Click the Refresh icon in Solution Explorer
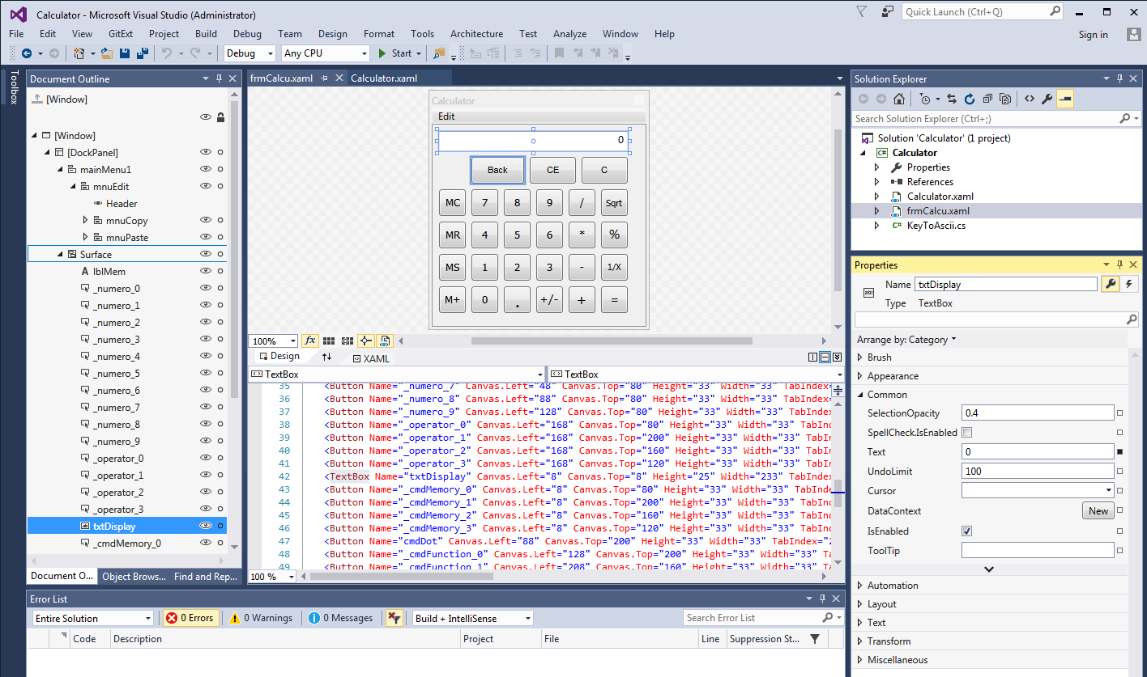 pos(970,99)
